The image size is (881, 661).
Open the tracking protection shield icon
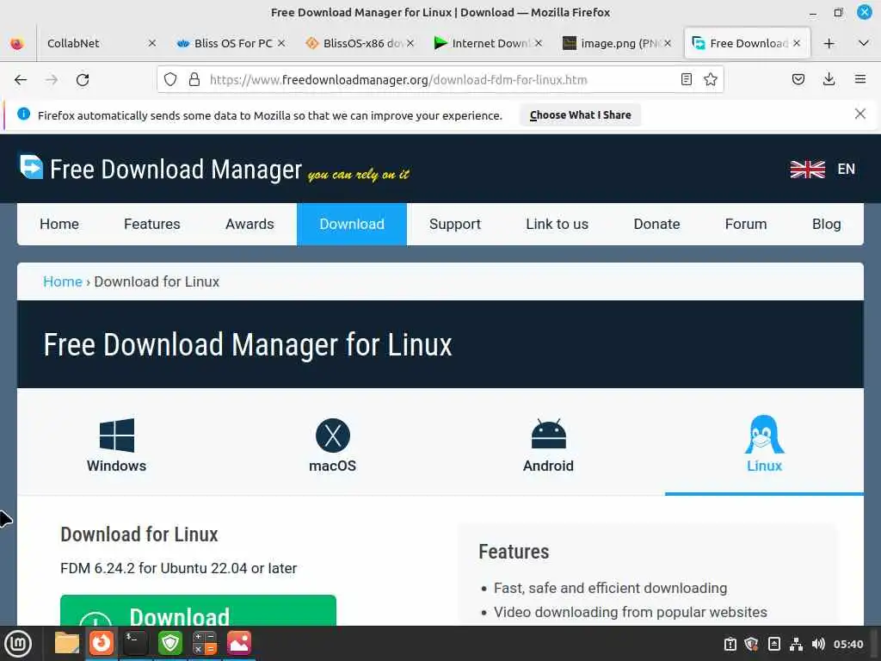click(170, 80)
